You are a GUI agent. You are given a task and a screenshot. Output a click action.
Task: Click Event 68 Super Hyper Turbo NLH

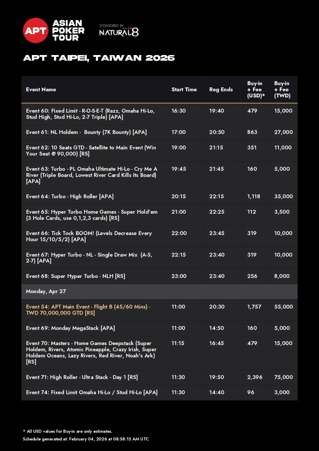coord(76,276)
